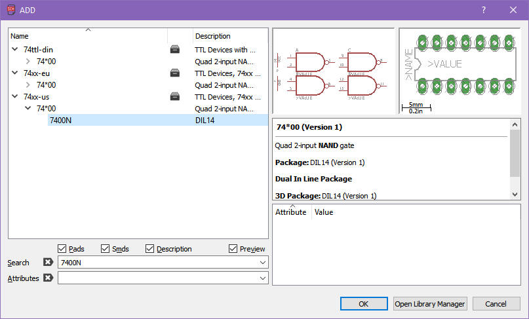The image size is (529, 319).
Task: Click the 74ttl-din library managed icon
Action: pos(174,49)
